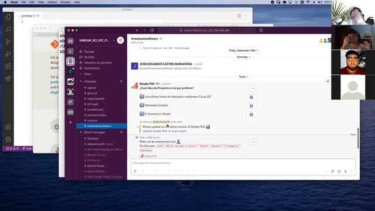
Task: Open emoji picker in message composer
Action: point(339,171)
